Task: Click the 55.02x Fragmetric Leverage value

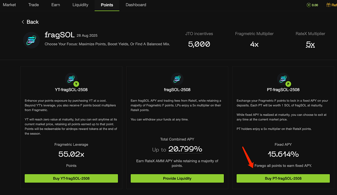Action: tap(71, 154)
